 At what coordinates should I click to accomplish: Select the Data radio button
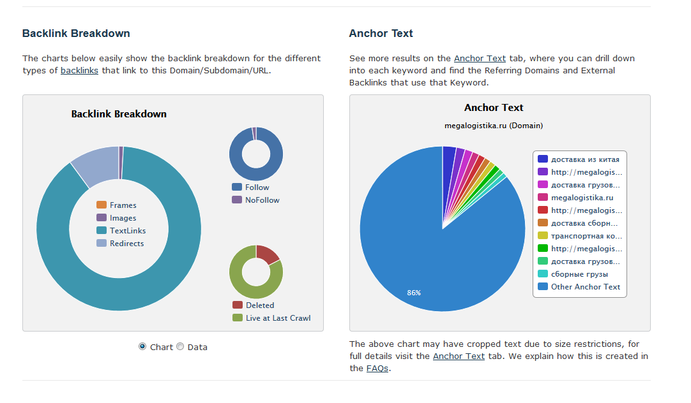coord(180,346)
